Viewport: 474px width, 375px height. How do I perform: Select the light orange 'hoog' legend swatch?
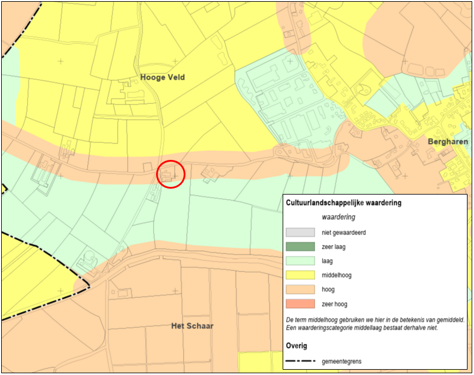[300, 289]
